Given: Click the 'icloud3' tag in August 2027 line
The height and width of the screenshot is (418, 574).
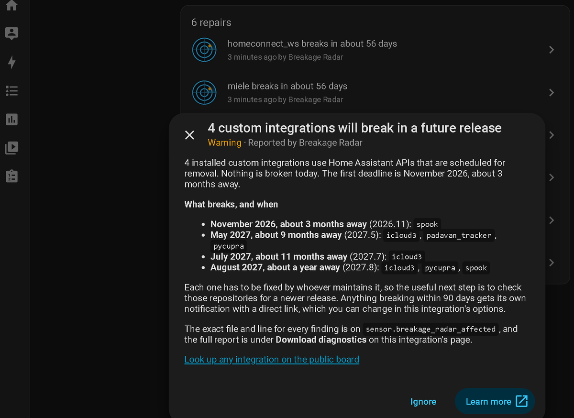Looking at the screenshot, I should [399, 268].
